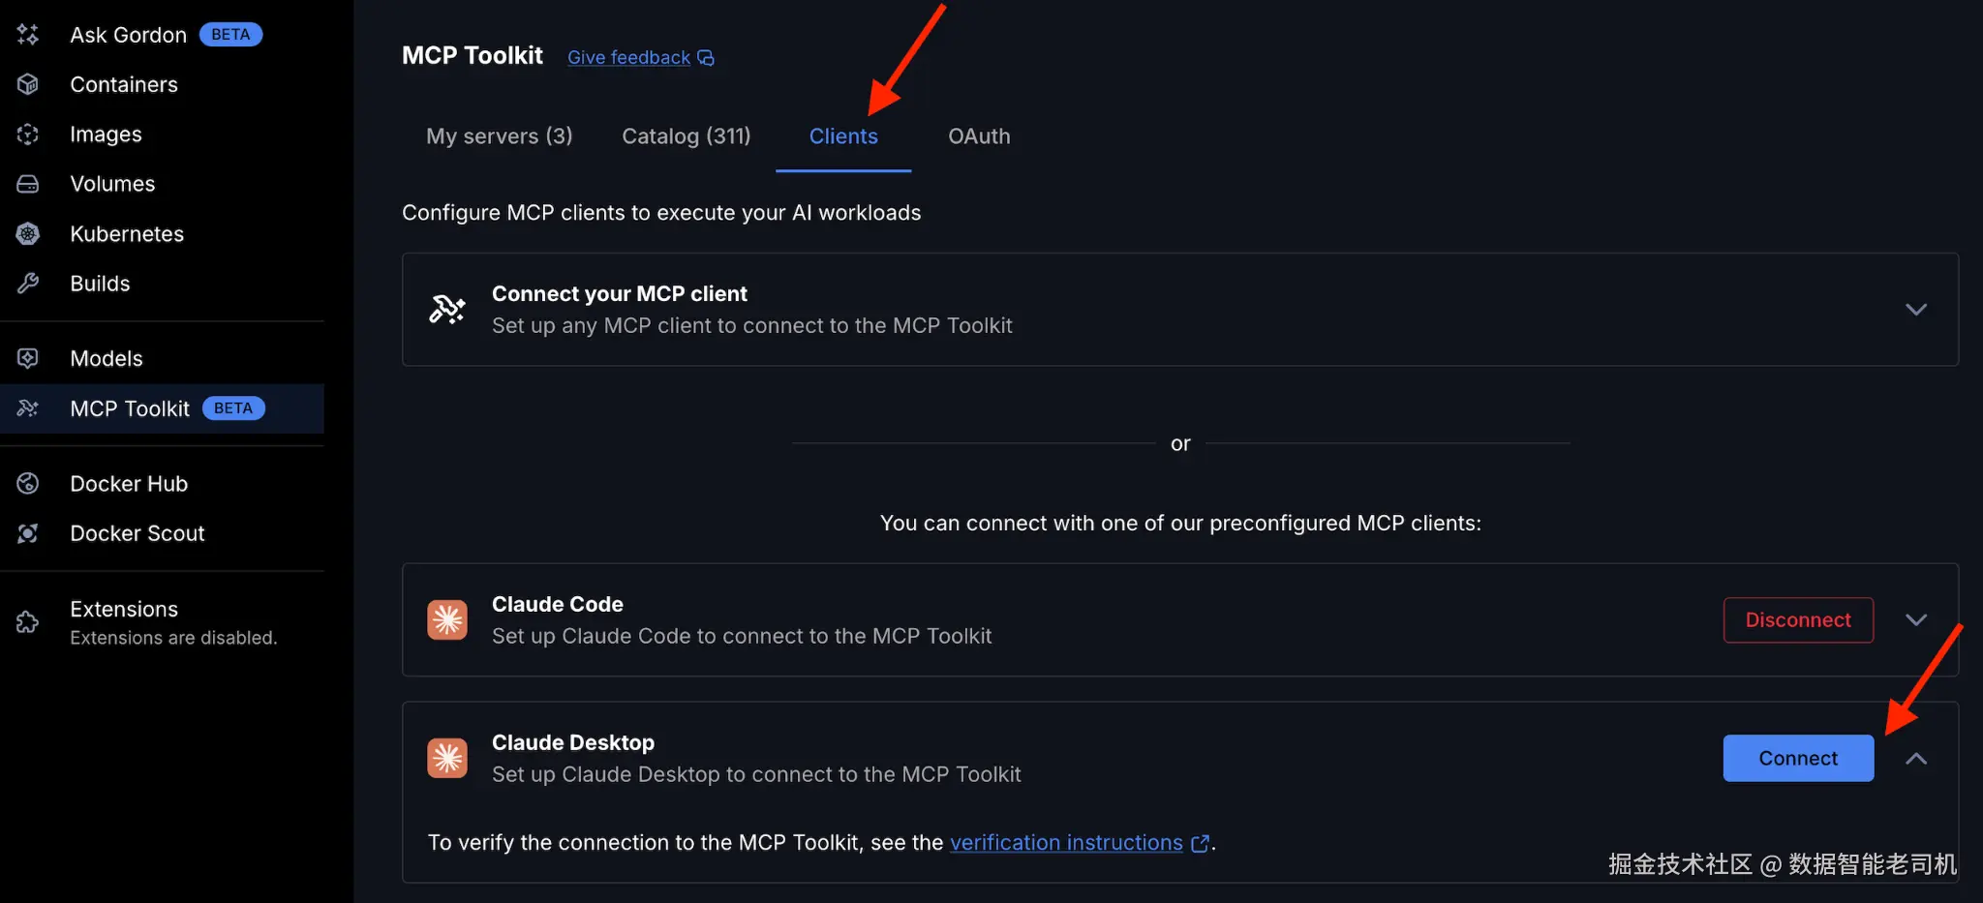
Task: Select the Models icon in sidebar
Action: pyautogui.click(x=28, y=358)
